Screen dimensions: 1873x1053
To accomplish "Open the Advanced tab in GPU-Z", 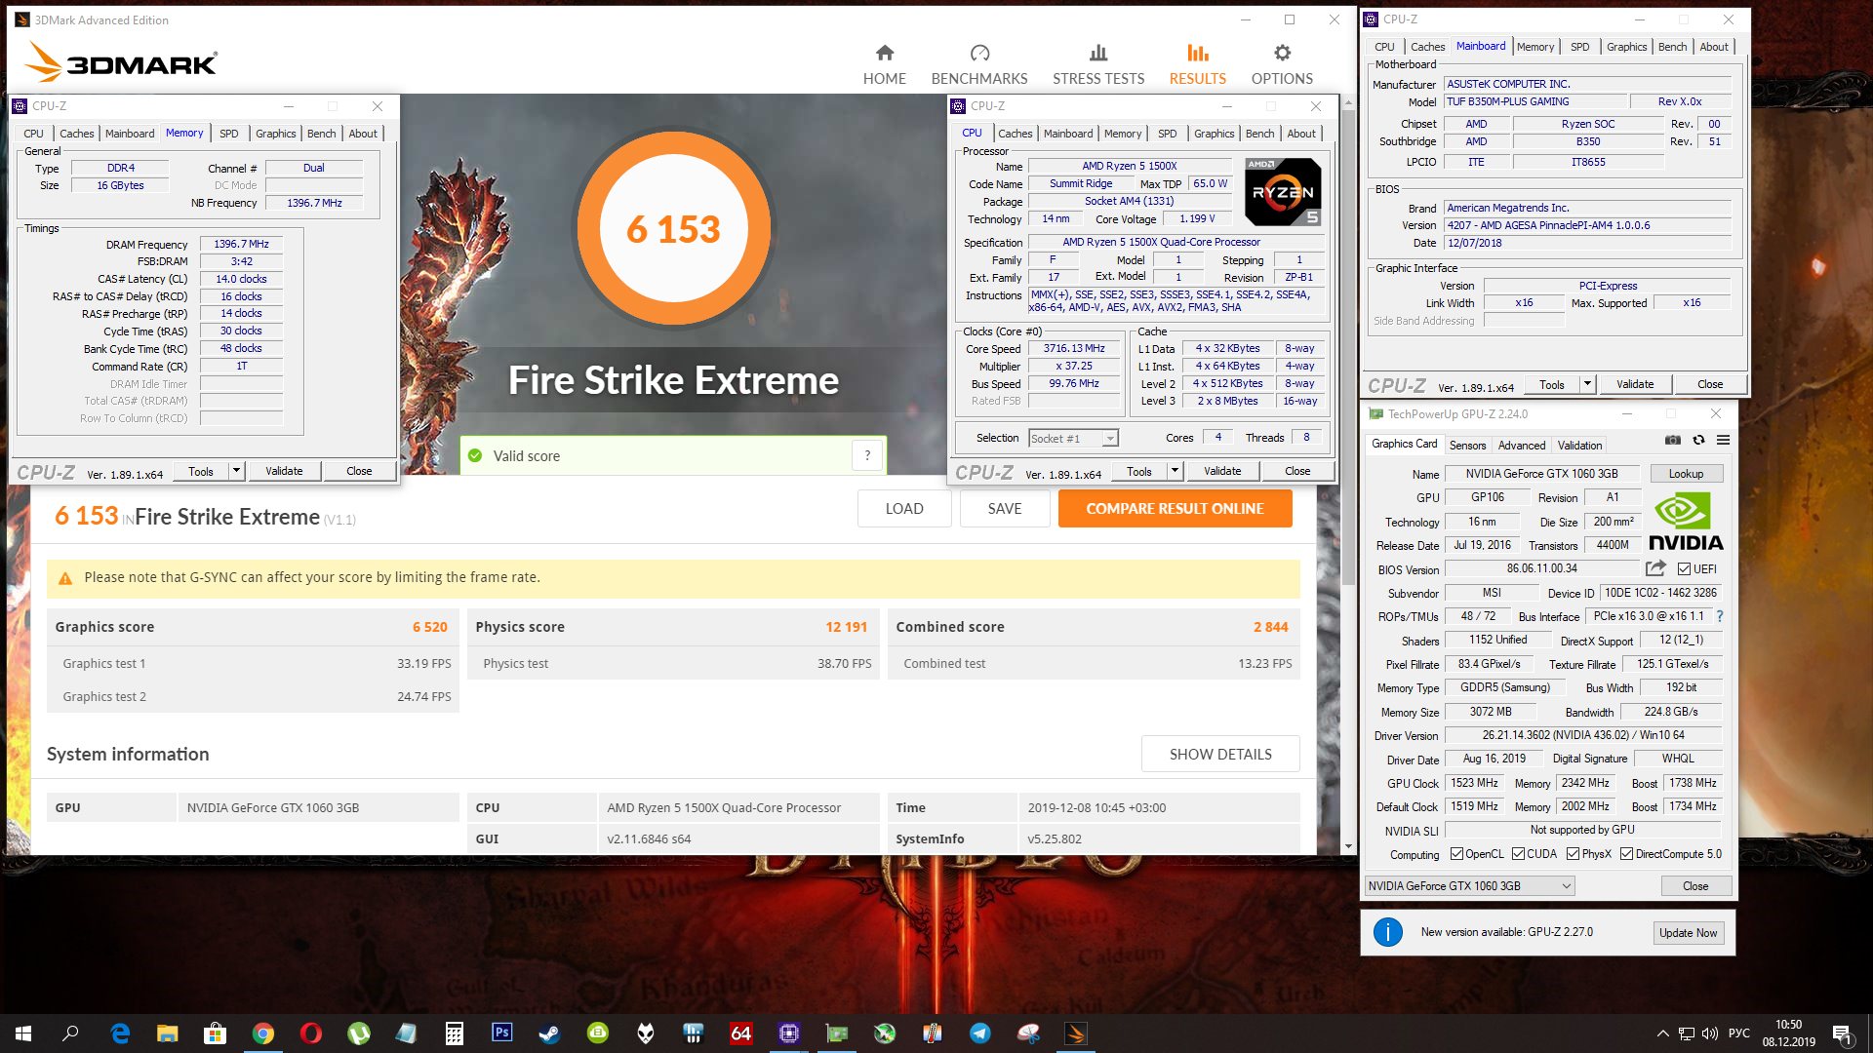I will [x=1522, y=446].
